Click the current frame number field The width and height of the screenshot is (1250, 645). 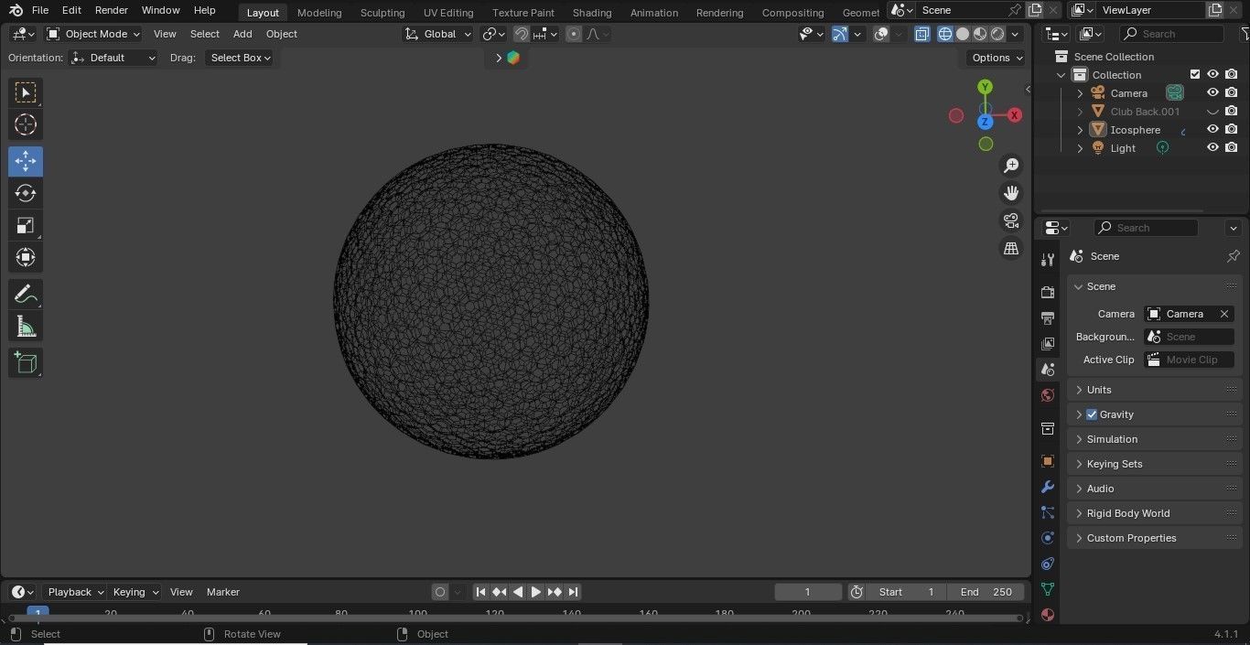coord(808,592)
